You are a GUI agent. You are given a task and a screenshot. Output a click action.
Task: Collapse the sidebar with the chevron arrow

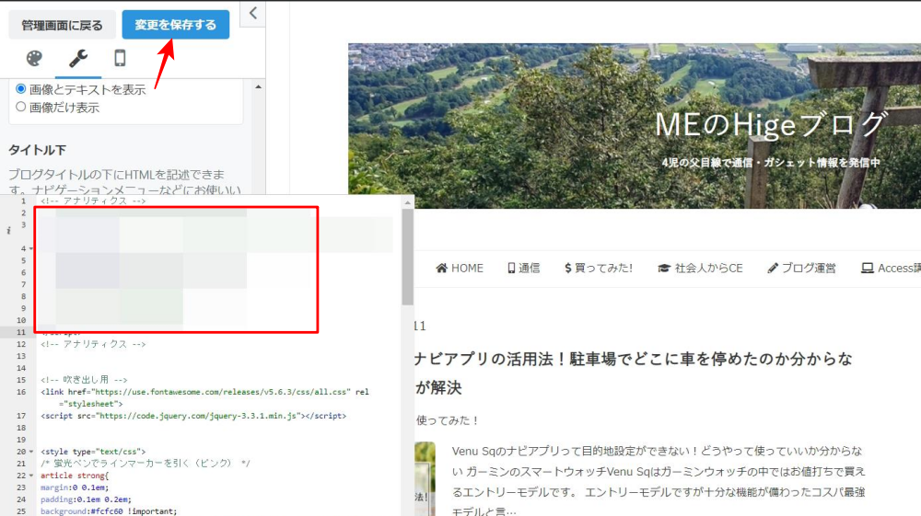253,13
